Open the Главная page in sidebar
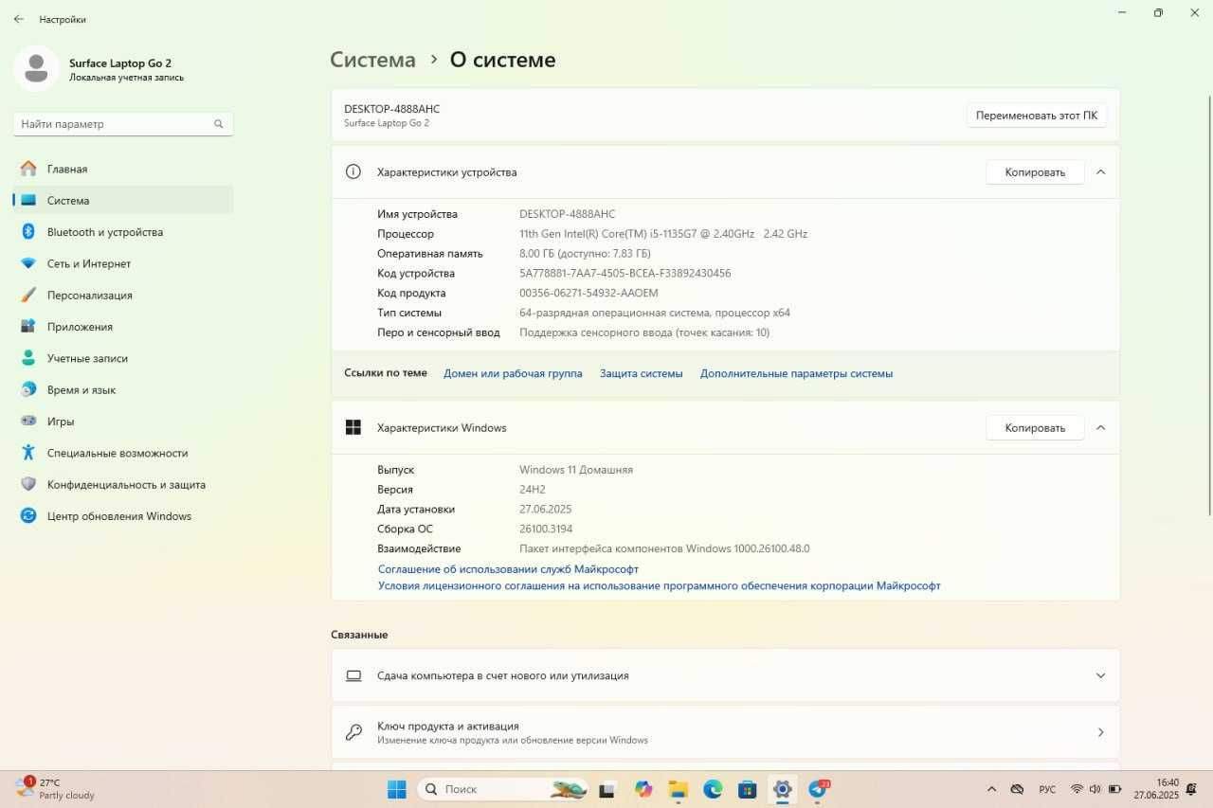The image size is (1213, 808). click(x=123, y=169)
